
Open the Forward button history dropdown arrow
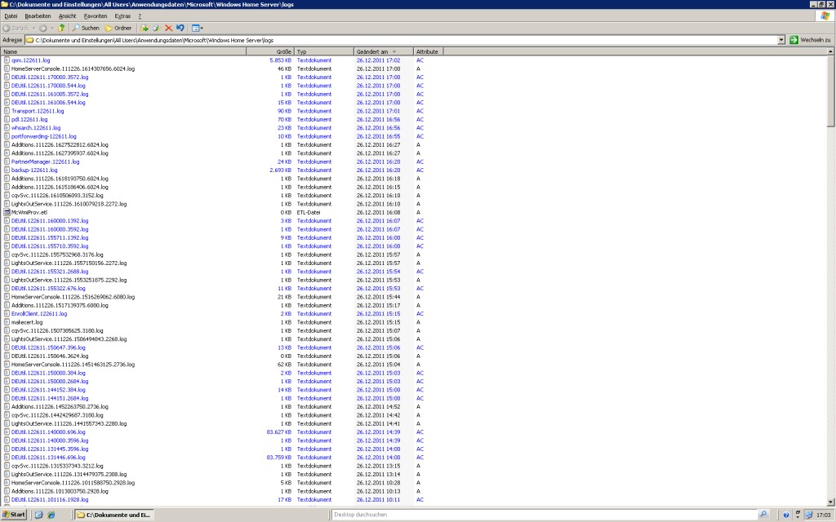point(51,29)
